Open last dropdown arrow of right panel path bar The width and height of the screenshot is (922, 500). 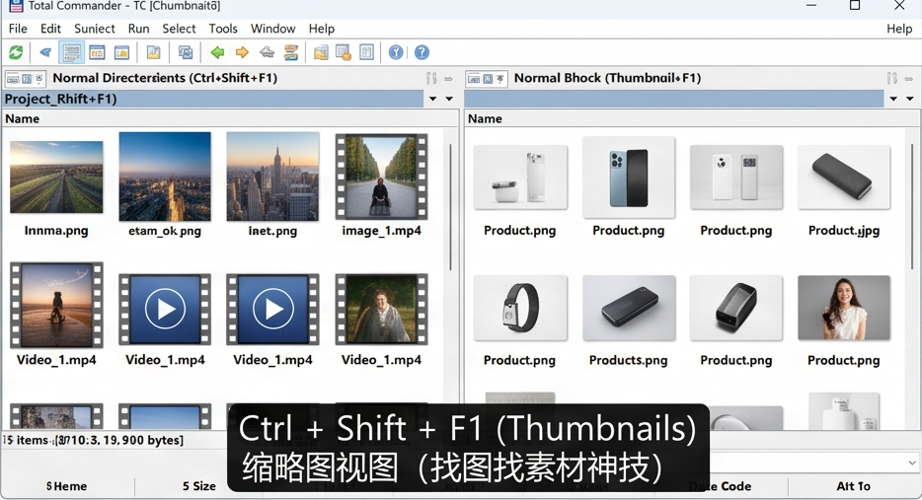click(909, 99)
